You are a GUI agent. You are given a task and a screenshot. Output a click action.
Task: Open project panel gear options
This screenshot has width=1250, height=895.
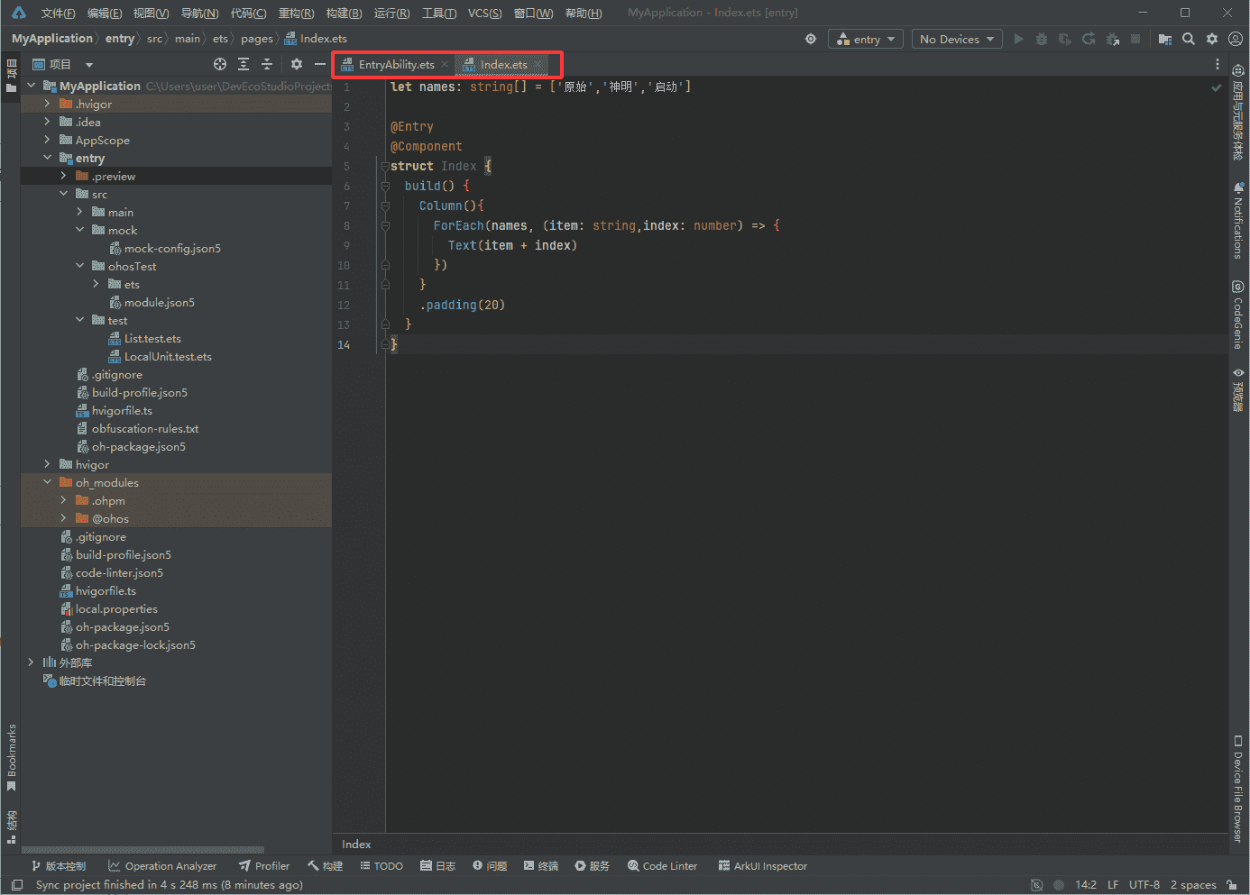pos(297,64)
